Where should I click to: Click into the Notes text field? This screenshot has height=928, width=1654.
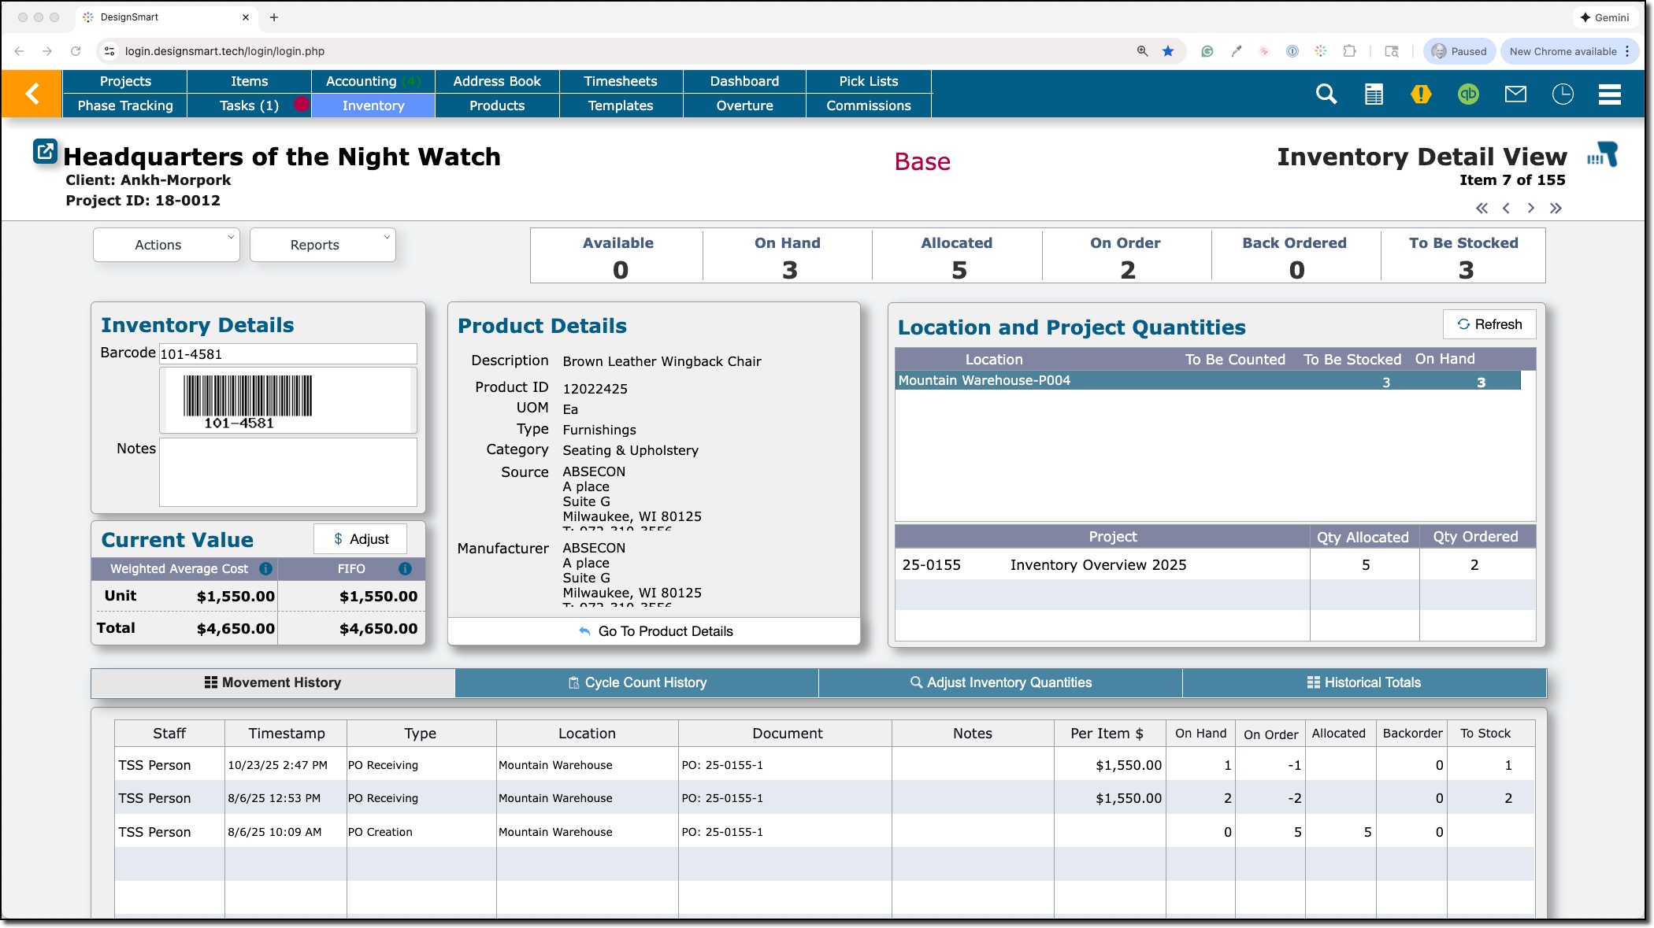pos(287,472)
